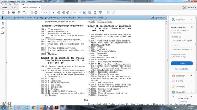Open VLC media player from taskbar

tap(42, 108)
